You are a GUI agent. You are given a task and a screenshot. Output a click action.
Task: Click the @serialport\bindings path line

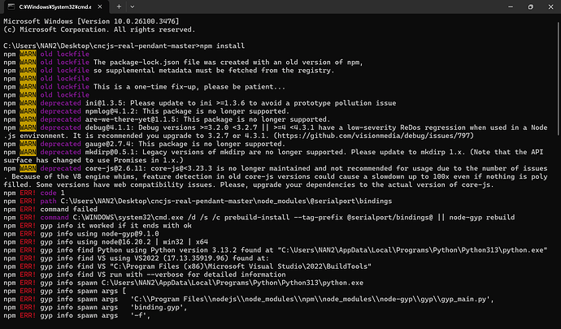coord(198,201)
